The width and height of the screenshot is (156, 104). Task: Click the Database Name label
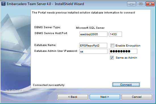coord(45,45)
